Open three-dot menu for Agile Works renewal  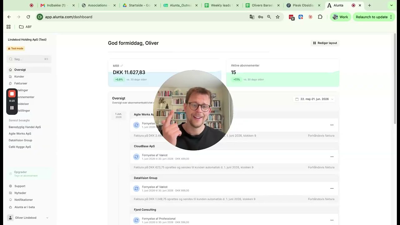coord(332,125)
